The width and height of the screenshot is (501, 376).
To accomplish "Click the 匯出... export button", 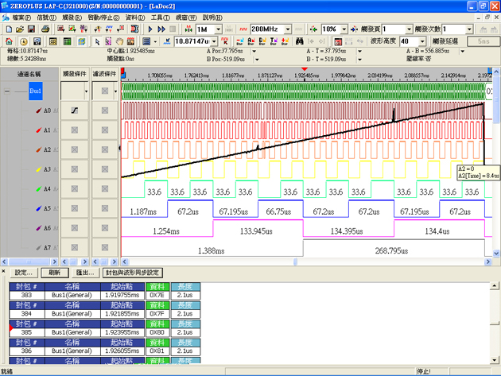I will [x=84, y=273].
